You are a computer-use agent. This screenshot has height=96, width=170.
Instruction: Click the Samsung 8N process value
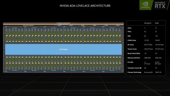point(148,72)
